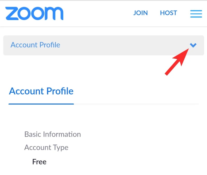Viewport: 207px width, 175px height.
Task: Click the HOST link in header
Action: (168, 13)
